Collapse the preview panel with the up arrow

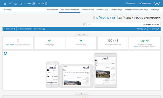coord(81,93)
